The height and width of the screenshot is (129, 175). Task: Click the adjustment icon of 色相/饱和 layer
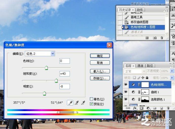(x=133, y=85)
